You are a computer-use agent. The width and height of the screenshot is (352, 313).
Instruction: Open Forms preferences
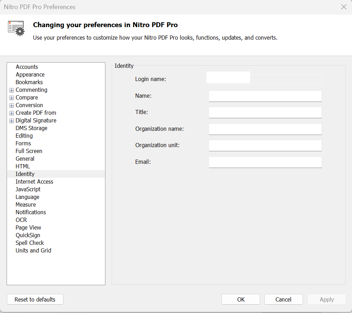tap(23, 143)
